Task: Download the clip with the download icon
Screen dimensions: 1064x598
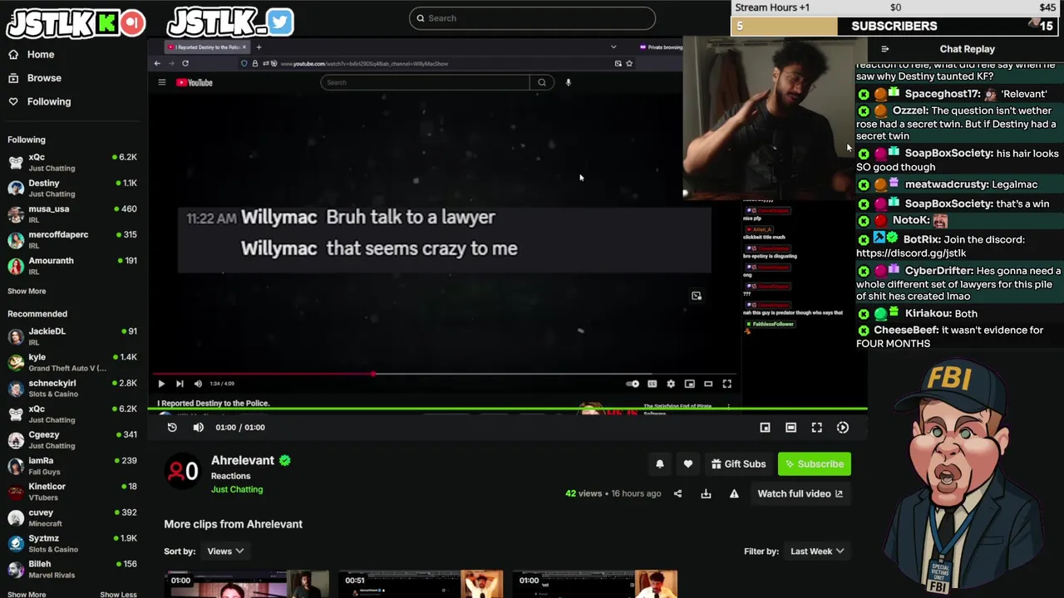Action: (x=706, y=493)
